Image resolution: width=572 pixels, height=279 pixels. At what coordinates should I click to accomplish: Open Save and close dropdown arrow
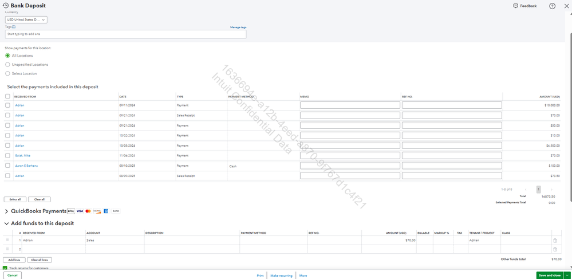(x=566, y=276)
